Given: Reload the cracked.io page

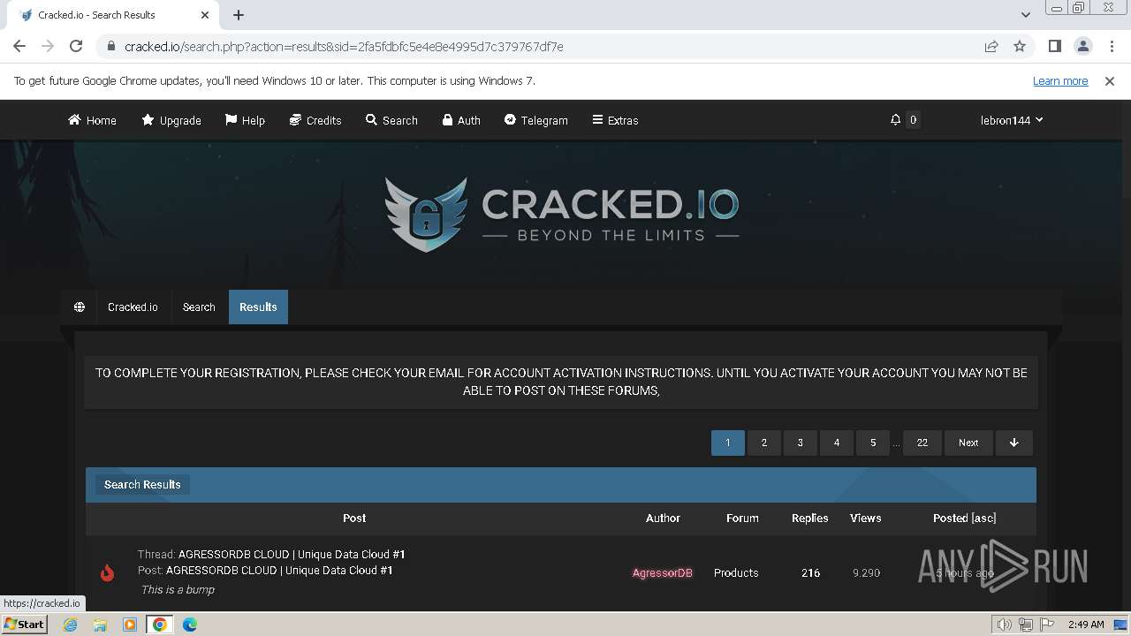Looking at the screenshot, I should (76, 46).
